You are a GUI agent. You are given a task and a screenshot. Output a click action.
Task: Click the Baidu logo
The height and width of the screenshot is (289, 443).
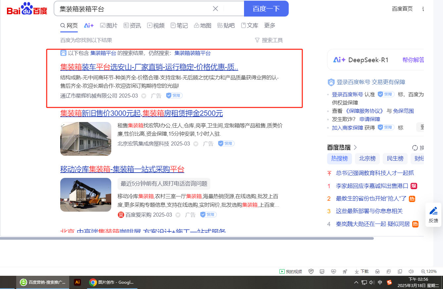[x=27, y=9]
